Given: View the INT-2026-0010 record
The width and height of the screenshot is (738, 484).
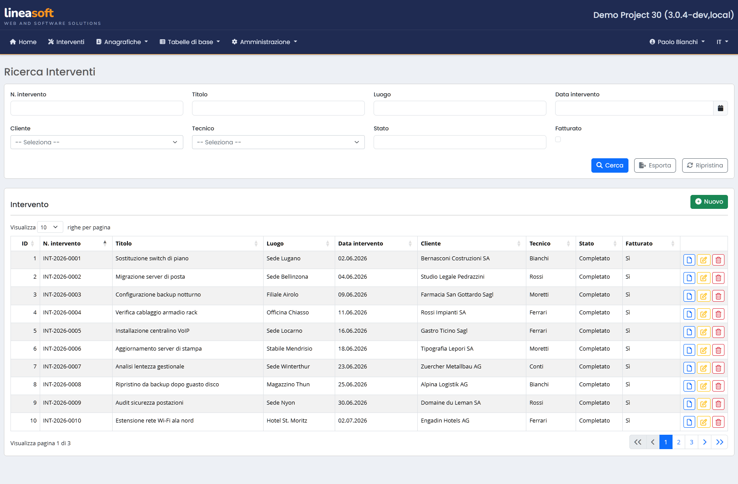Looking at the screenshot, I should click(689, 422).
